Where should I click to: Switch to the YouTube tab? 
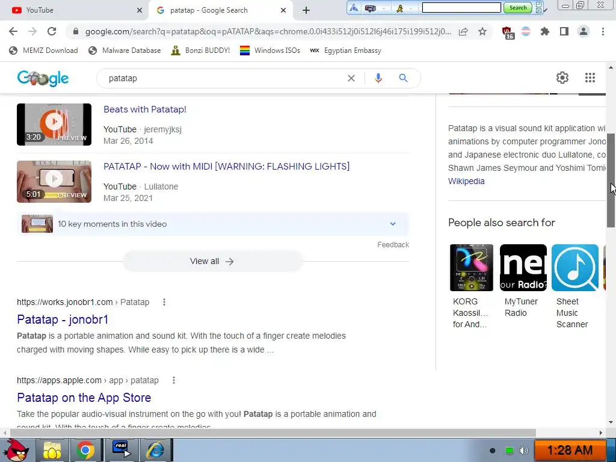tap(75, 10)
